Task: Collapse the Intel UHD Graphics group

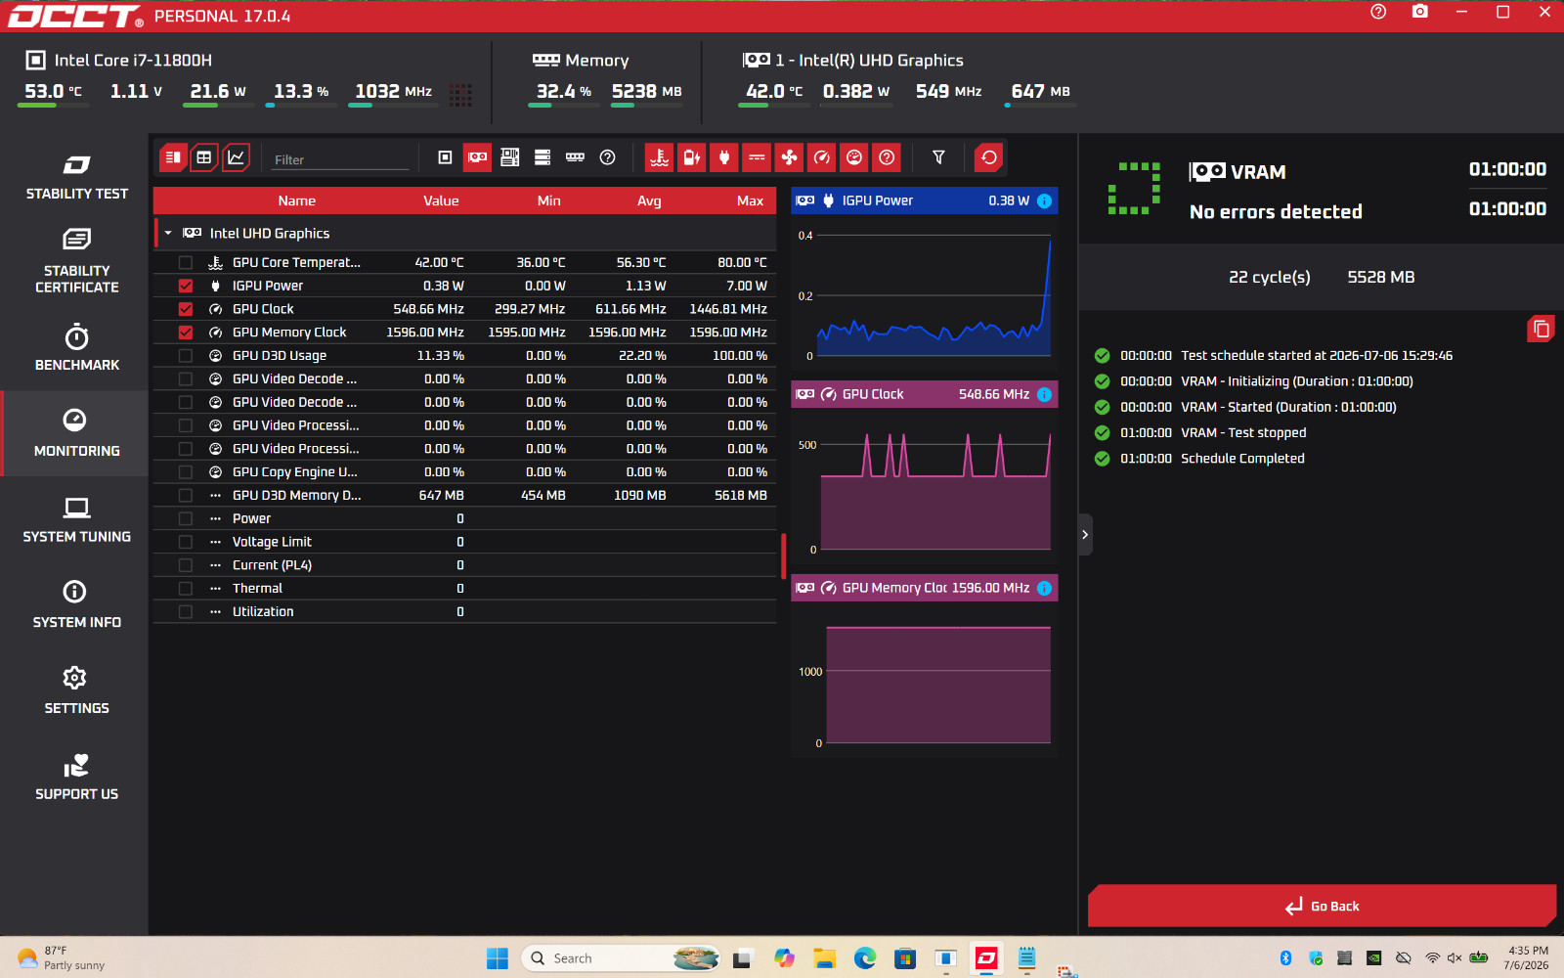Action: pyautogui.click(x=168, y=234)
